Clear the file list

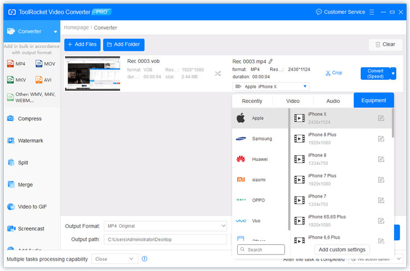(x=385, y=44)
